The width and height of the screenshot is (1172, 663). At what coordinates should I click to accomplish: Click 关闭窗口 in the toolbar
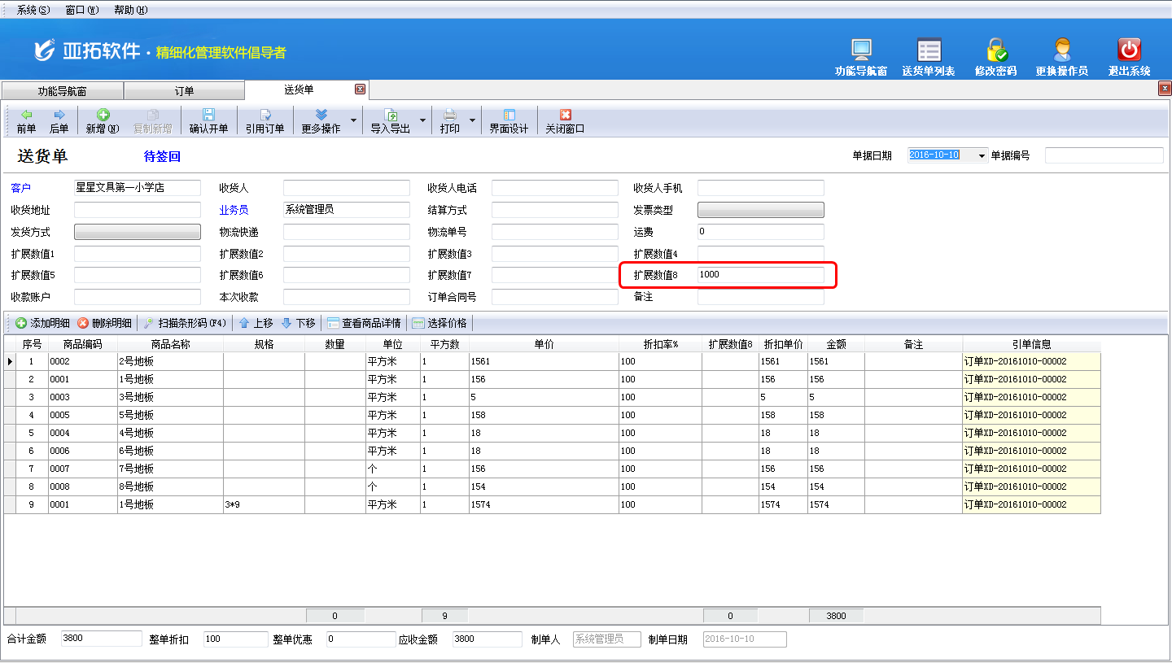pos(565,120)
